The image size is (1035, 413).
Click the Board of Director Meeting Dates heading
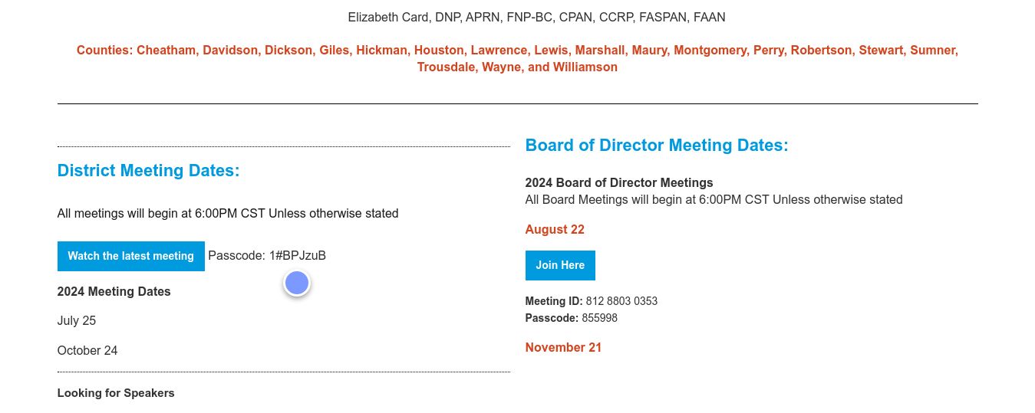[657, 146]
